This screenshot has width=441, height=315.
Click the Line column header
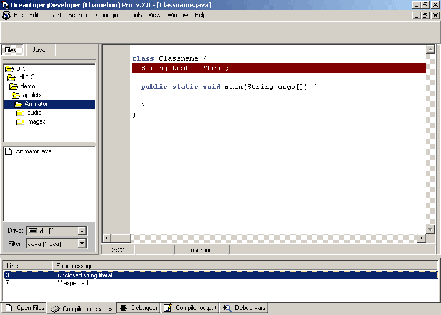pyautogui.click(x=28, y=266)
